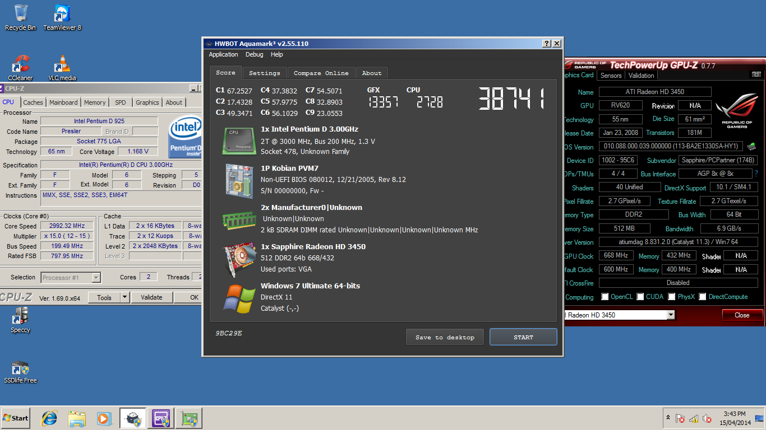Enable the DirectCompute checkbox in GPU-Z
The width and height of the screenshot is (766, 430).
(703, 297)
